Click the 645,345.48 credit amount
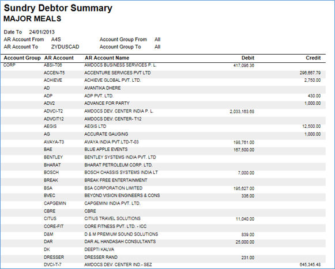 click(x=310, y=264)
